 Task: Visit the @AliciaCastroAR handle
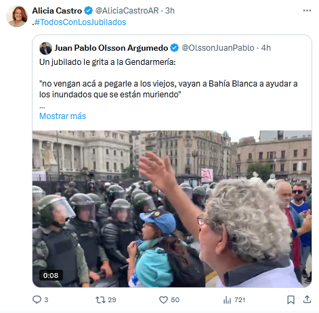tap(127, 11)
